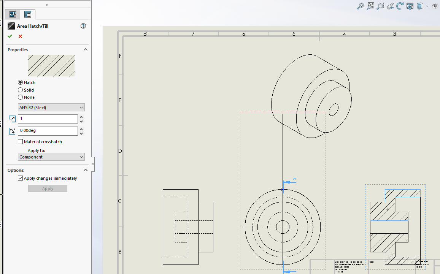Click the panel collapse handle on the splitter
The height and width of the screenshot is (274, 440).
point(93,164)
